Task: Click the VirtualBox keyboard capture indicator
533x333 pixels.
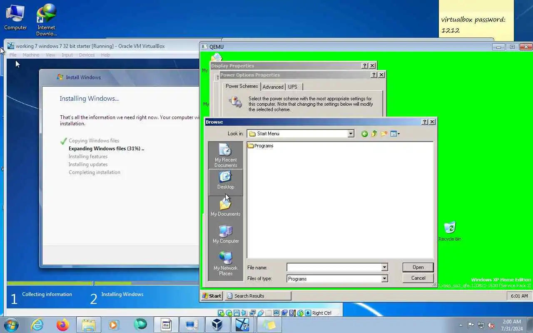Action: (308, 313)
